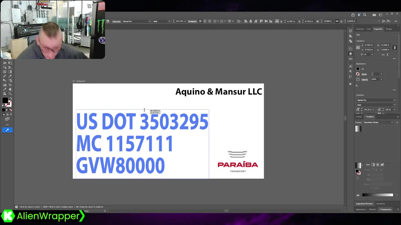Viewport: 401px width, 225px height.
Task: Show more Transform options ellipsis
Action: coord(394,58)
